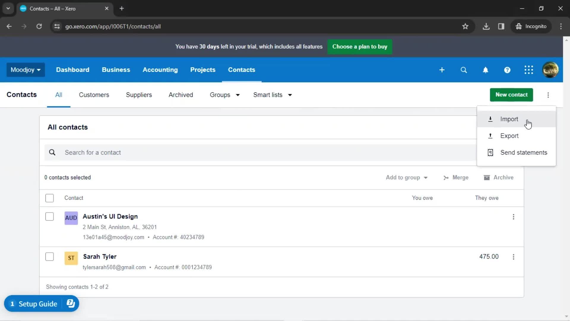The width and height of the screenshot is (570, 321).
Task: Open the Dashboard menu
Action: pyautogui.click(x=73, y=70)
